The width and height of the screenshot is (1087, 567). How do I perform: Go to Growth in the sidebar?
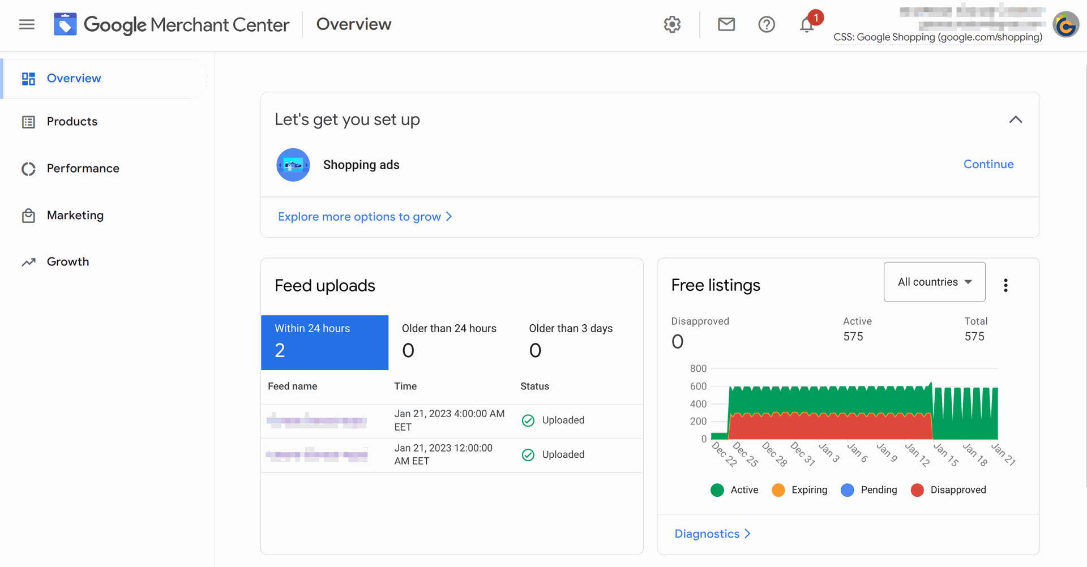[68, 262]
